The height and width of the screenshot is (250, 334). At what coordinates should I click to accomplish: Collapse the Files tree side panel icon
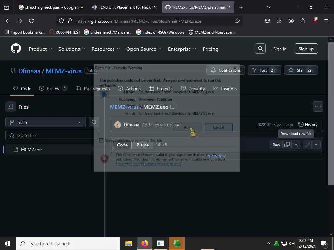10,106
